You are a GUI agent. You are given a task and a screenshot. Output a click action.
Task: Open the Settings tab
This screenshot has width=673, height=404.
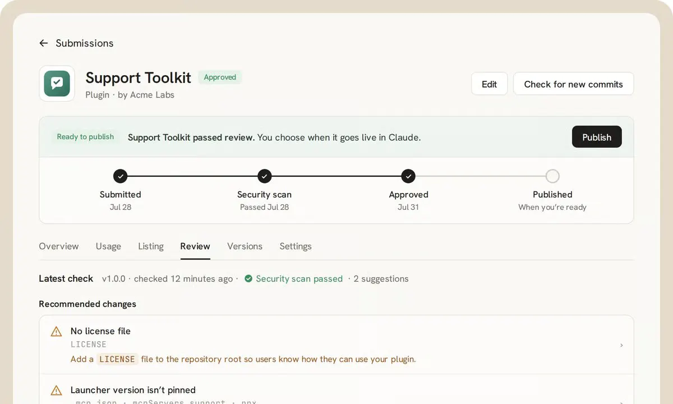[x=296, y=246]
